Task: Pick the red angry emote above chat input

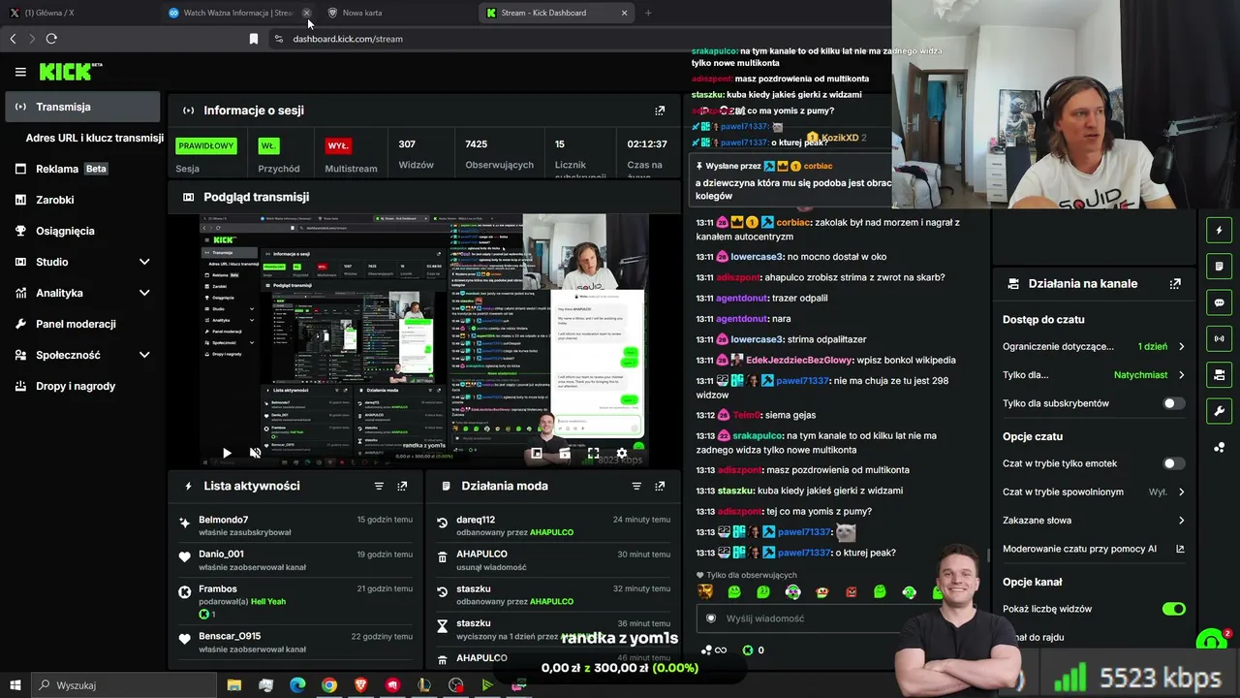Action: 851,592
